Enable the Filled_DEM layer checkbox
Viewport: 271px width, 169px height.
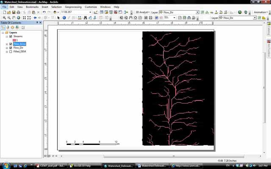click(x=11, y=52)
